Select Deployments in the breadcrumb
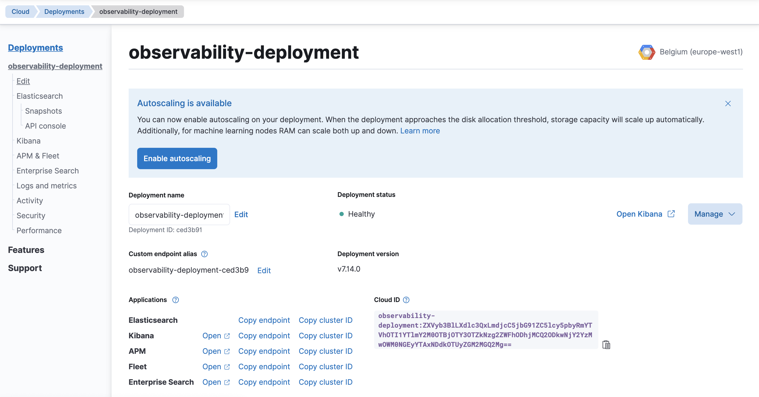 tap(64, 11)
